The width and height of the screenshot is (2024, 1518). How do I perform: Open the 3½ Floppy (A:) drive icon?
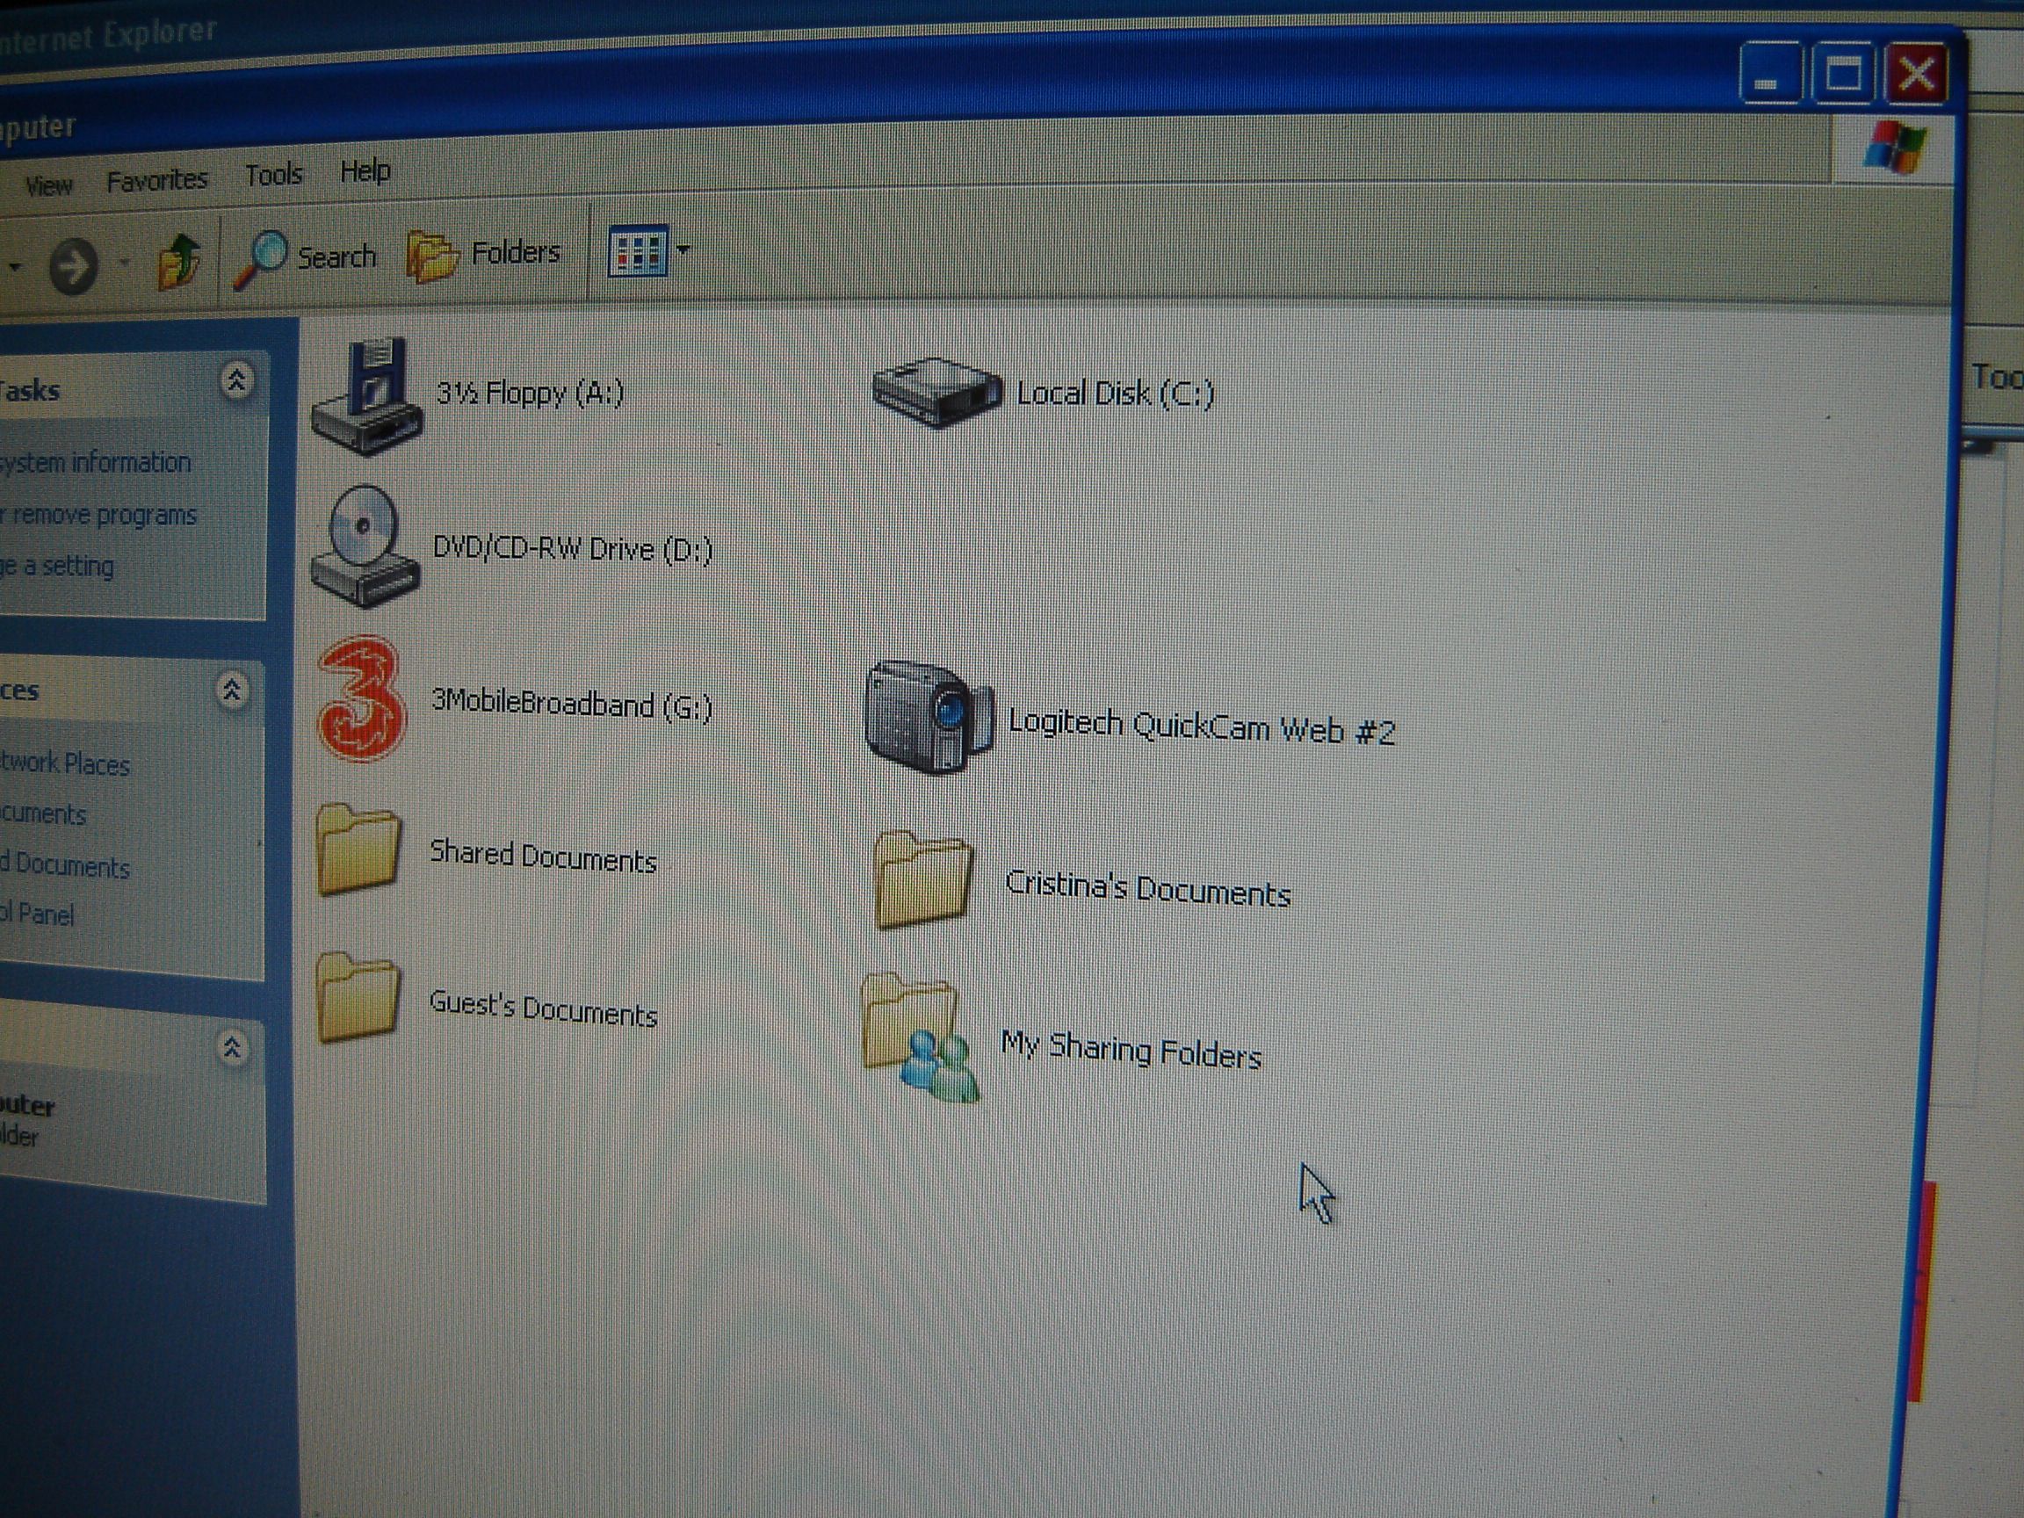click(368, 396)
